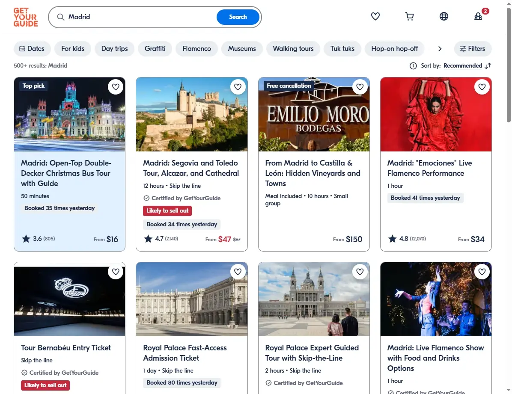Screen dimensions: 512x394
Task: Open the language globe icon
Action: coord(444,16)
